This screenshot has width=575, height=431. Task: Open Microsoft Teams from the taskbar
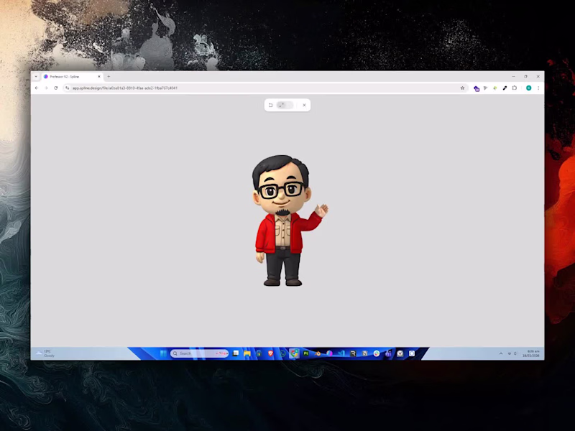click(x=388, y=353)
